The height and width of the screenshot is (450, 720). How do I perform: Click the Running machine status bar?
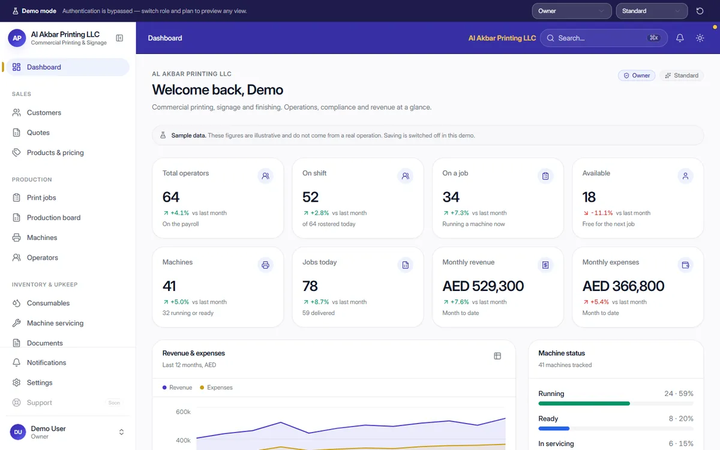(616, 404)
